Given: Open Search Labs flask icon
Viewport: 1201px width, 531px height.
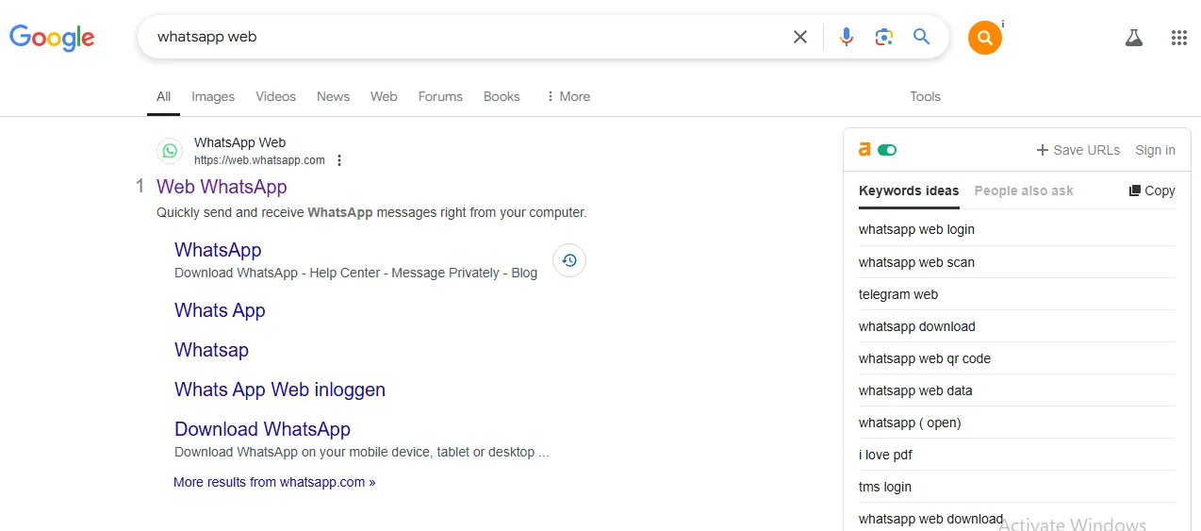Looking at the screenshot, I should pos(1134,38).
